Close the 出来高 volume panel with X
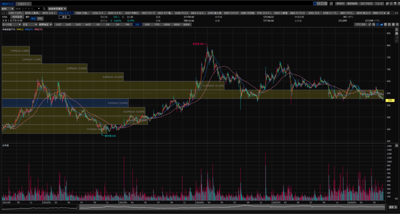The width and height of the screenshot is (400, 214). point(397,145)
